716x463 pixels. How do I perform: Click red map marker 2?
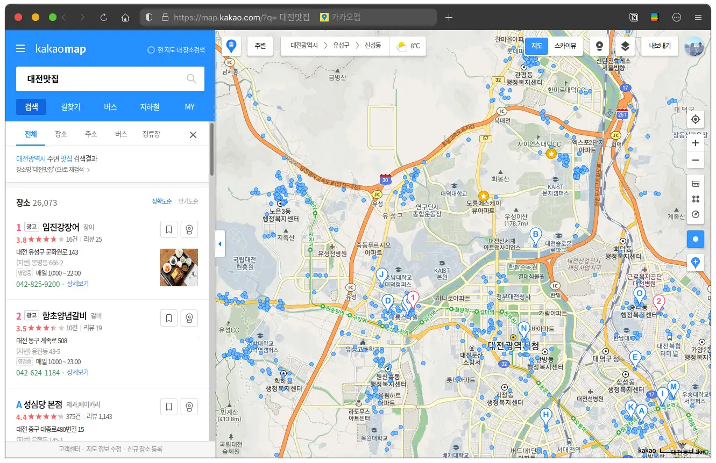[x=658, y=303]
